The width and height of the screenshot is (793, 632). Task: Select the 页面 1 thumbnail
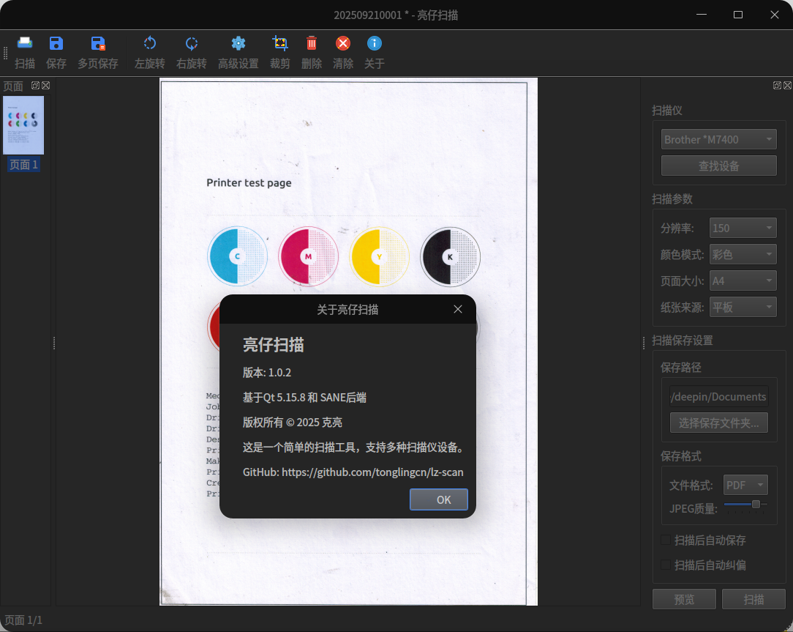coord(23,133)
